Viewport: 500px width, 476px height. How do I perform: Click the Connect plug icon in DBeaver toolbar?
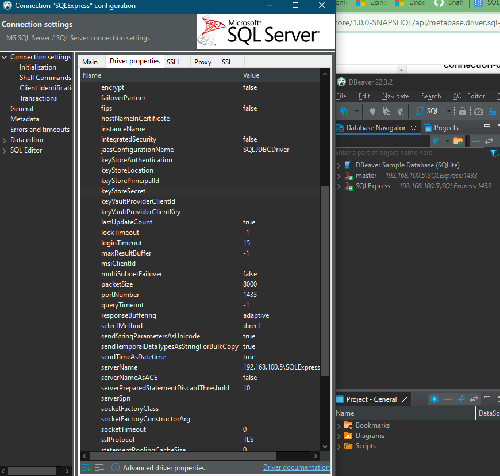click(x=372, y=111)
